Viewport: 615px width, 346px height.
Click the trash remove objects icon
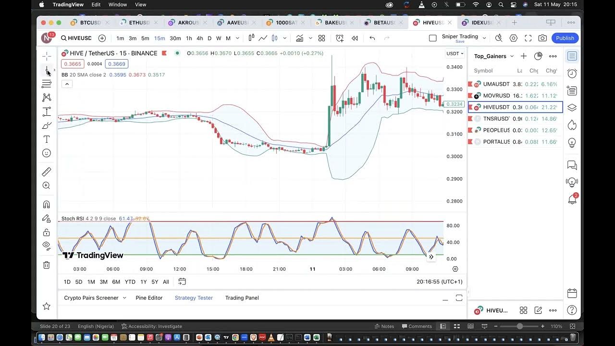(47, 265)
